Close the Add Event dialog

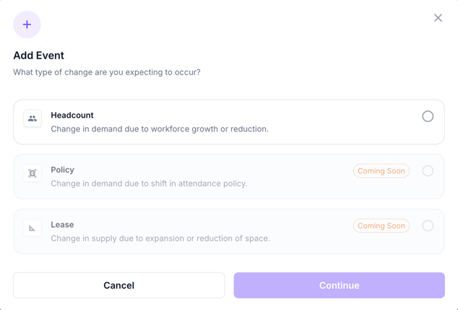coord(438,18)
